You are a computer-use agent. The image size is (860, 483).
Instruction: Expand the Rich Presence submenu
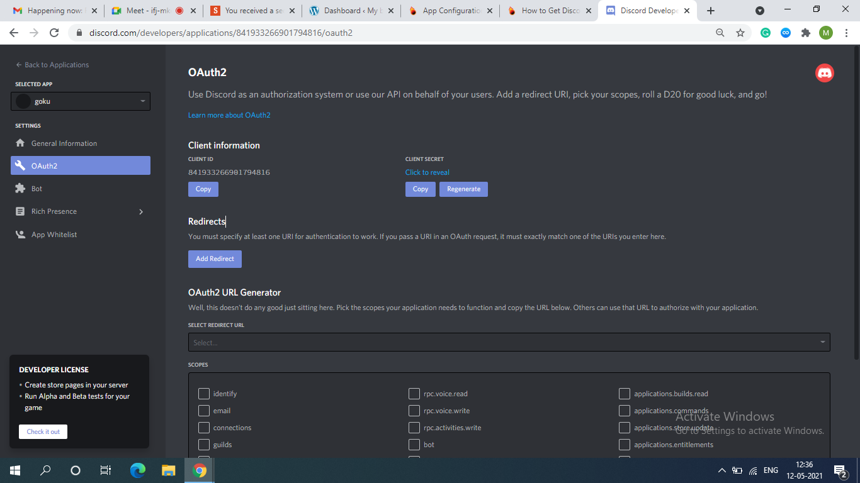[x=140, y=212]
